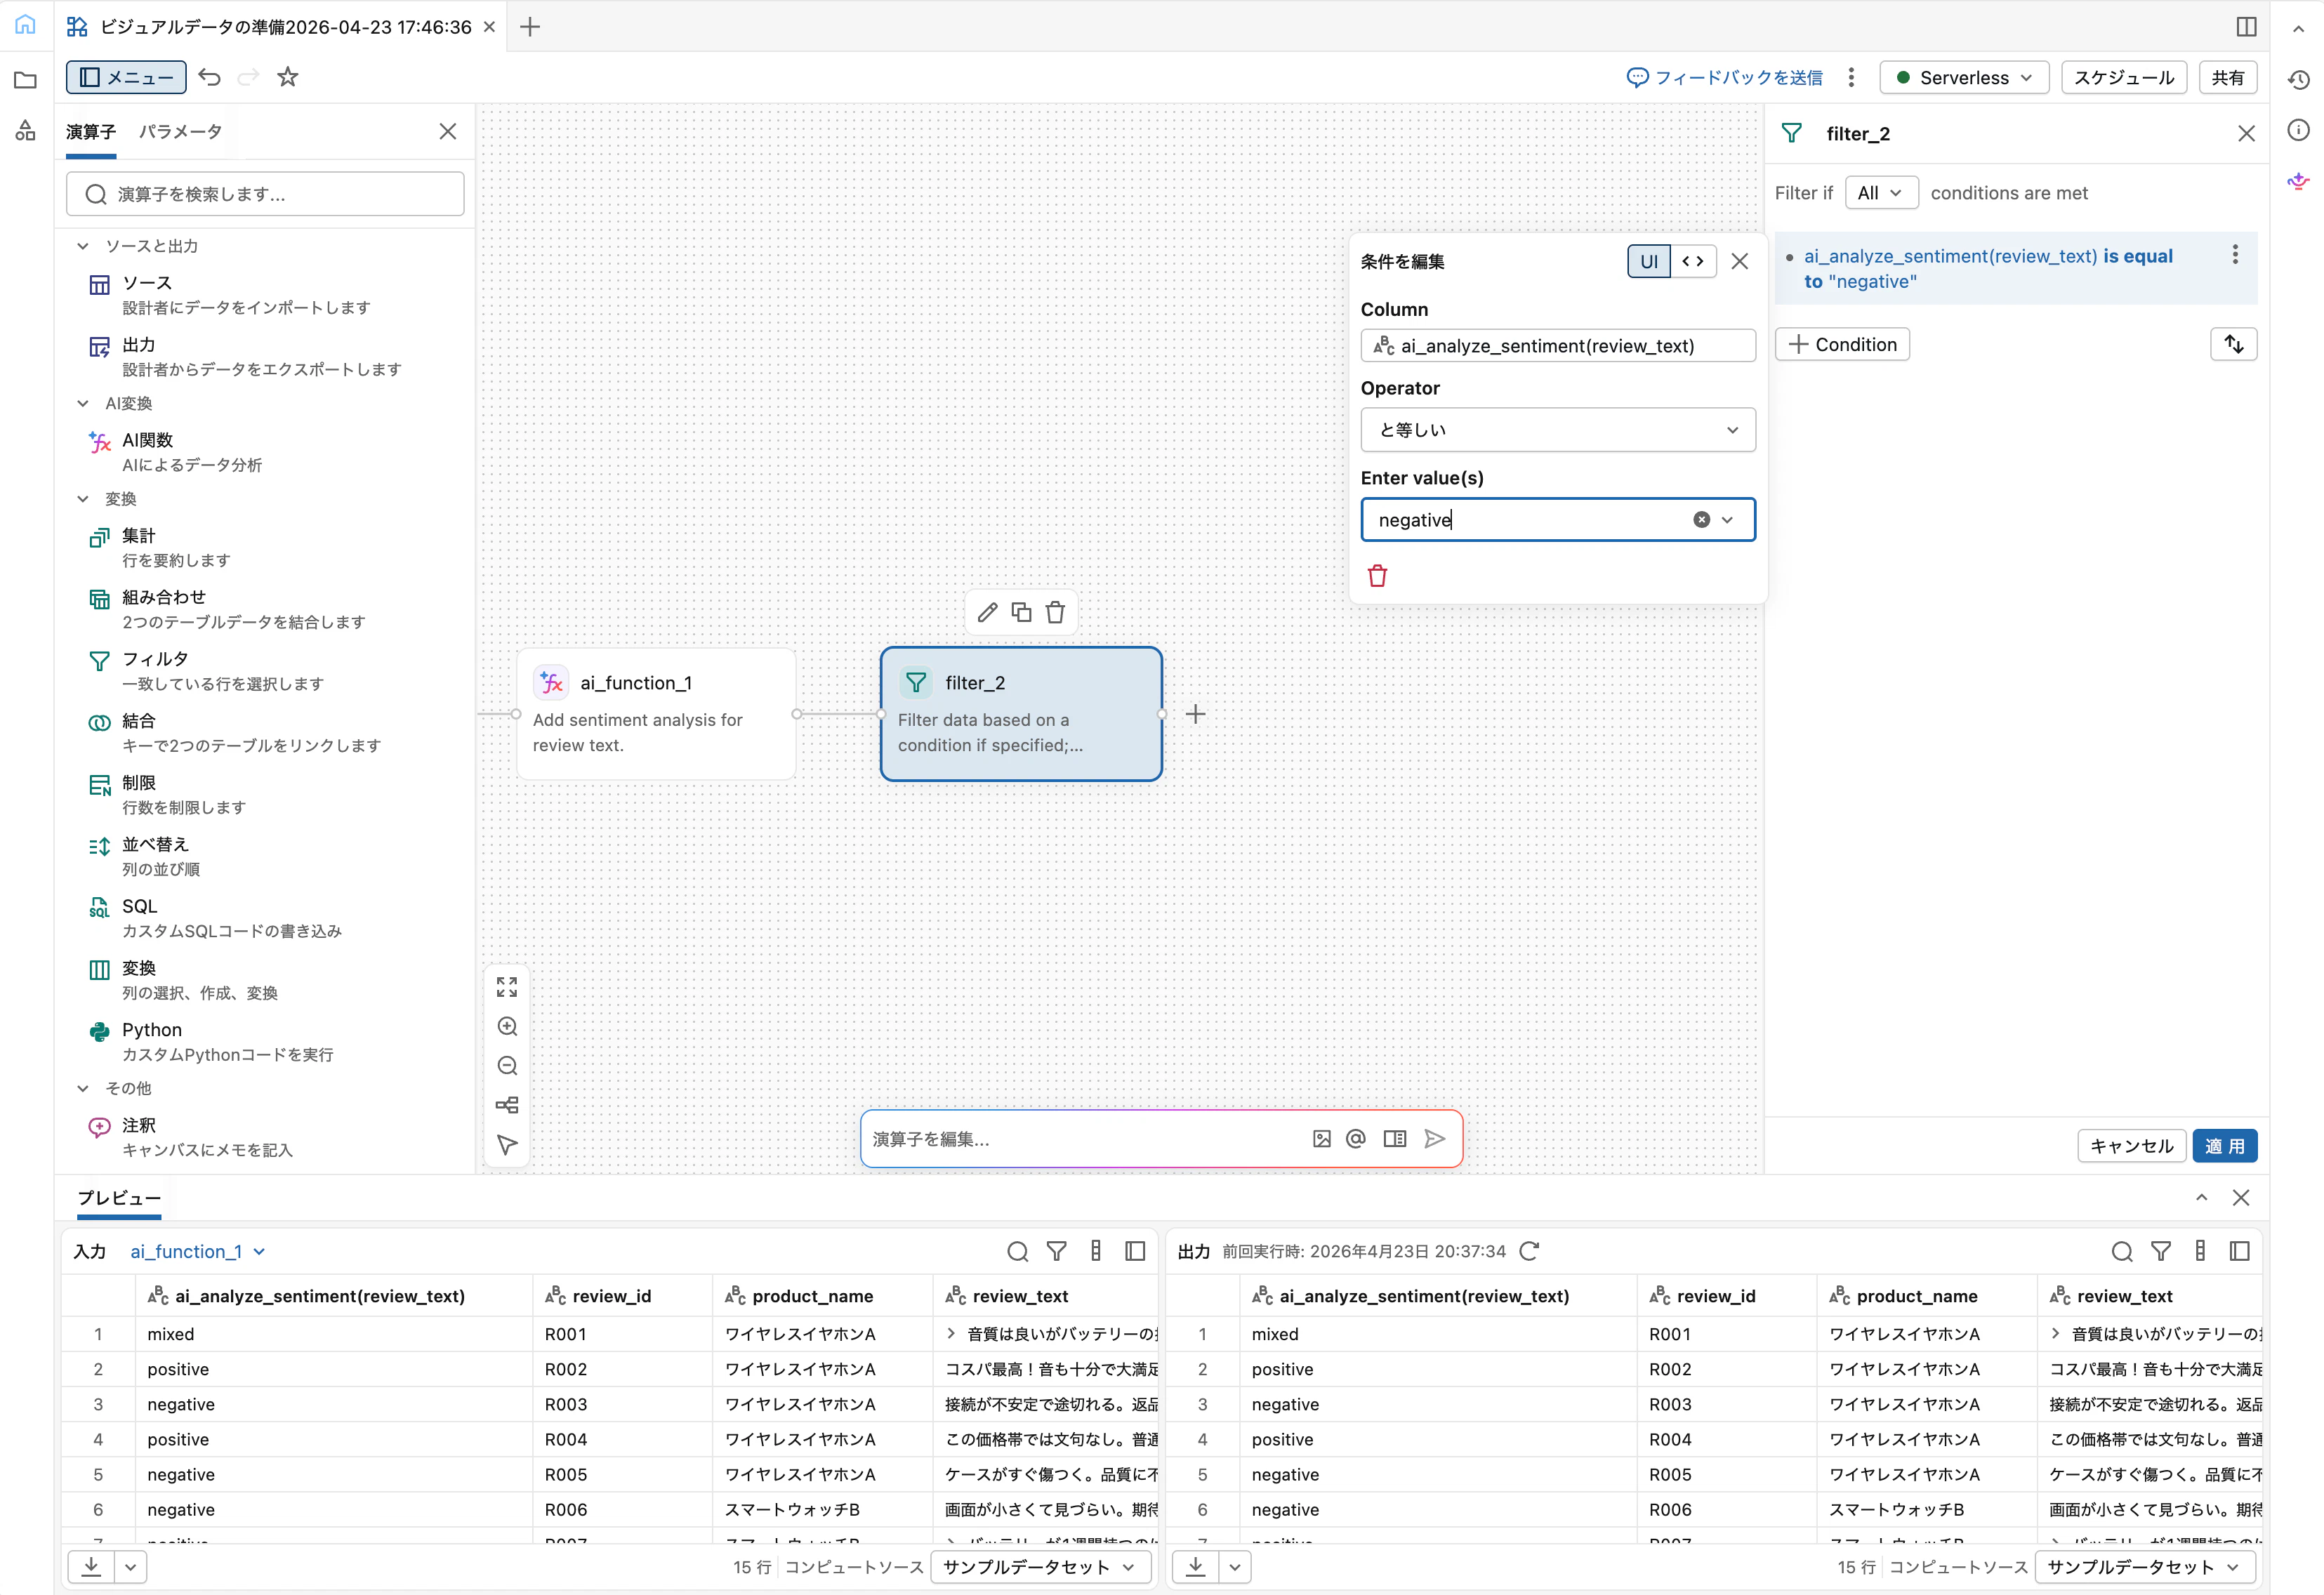Duplicate filter_2 node with copy icon
This screenshot has width=2324, height=1595.
coord(1021,612)
